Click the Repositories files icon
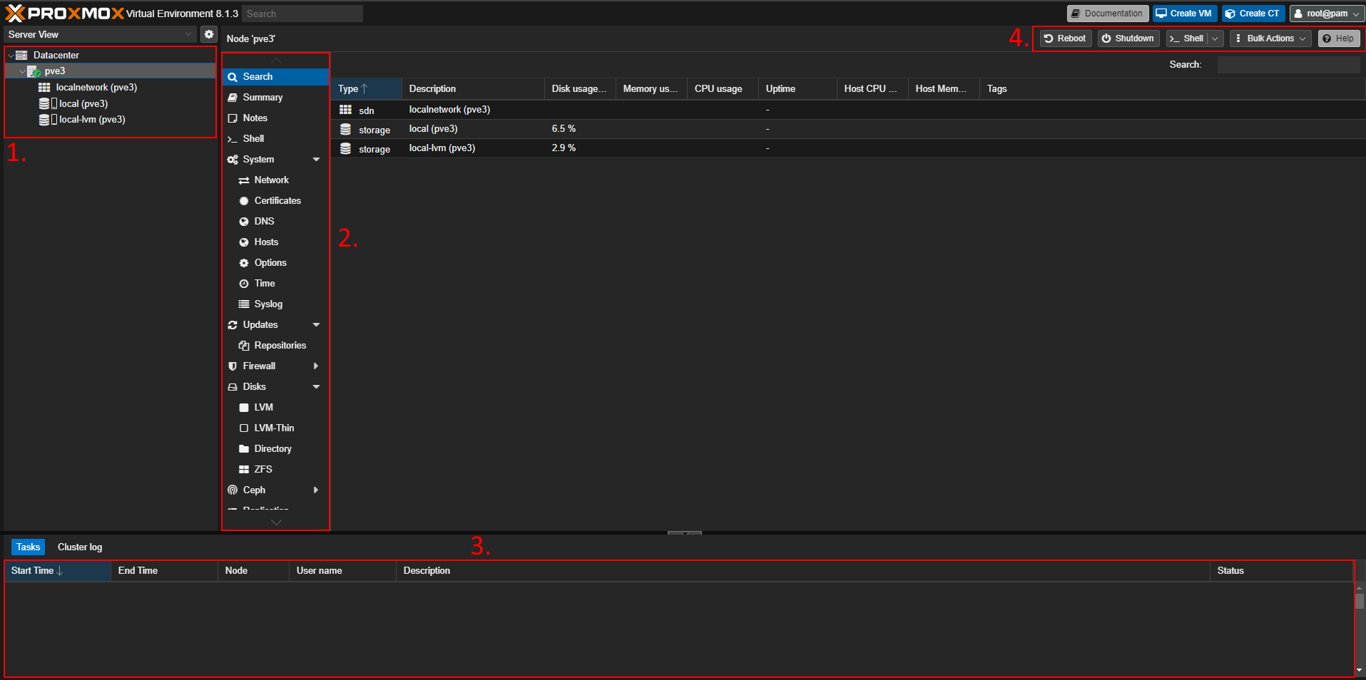Viewport: 1366px width, 680px height. click(244, 346)
